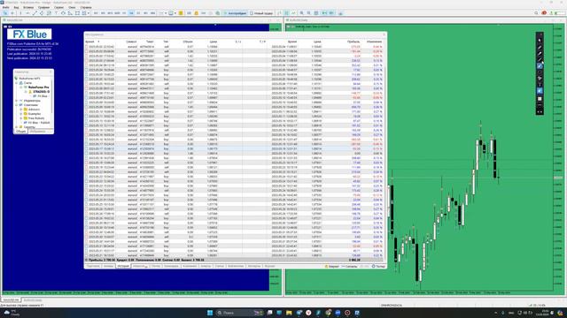Toggle the chart grid button in toolbar

[x=316, y=13]
